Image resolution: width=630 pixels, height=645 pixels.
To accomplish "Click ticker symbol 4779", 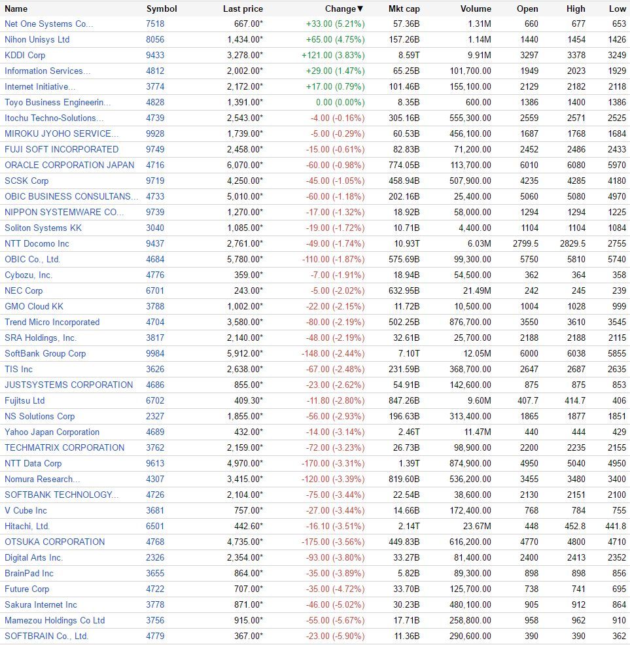I will pos(155,636).
